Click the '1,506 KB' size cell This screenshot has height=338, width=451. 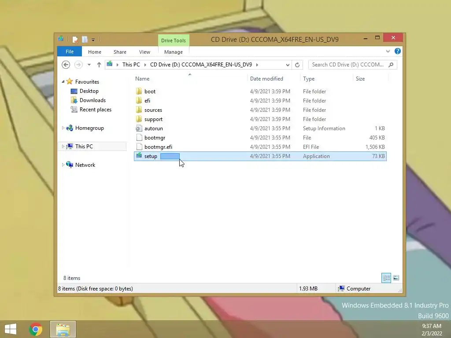tap(375, 147)
